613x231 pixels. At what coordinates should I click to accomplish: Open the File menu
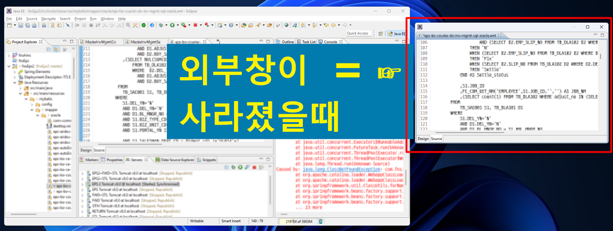(x=10, y=19)
